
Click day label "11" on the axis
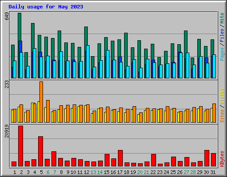click(80, 172)
